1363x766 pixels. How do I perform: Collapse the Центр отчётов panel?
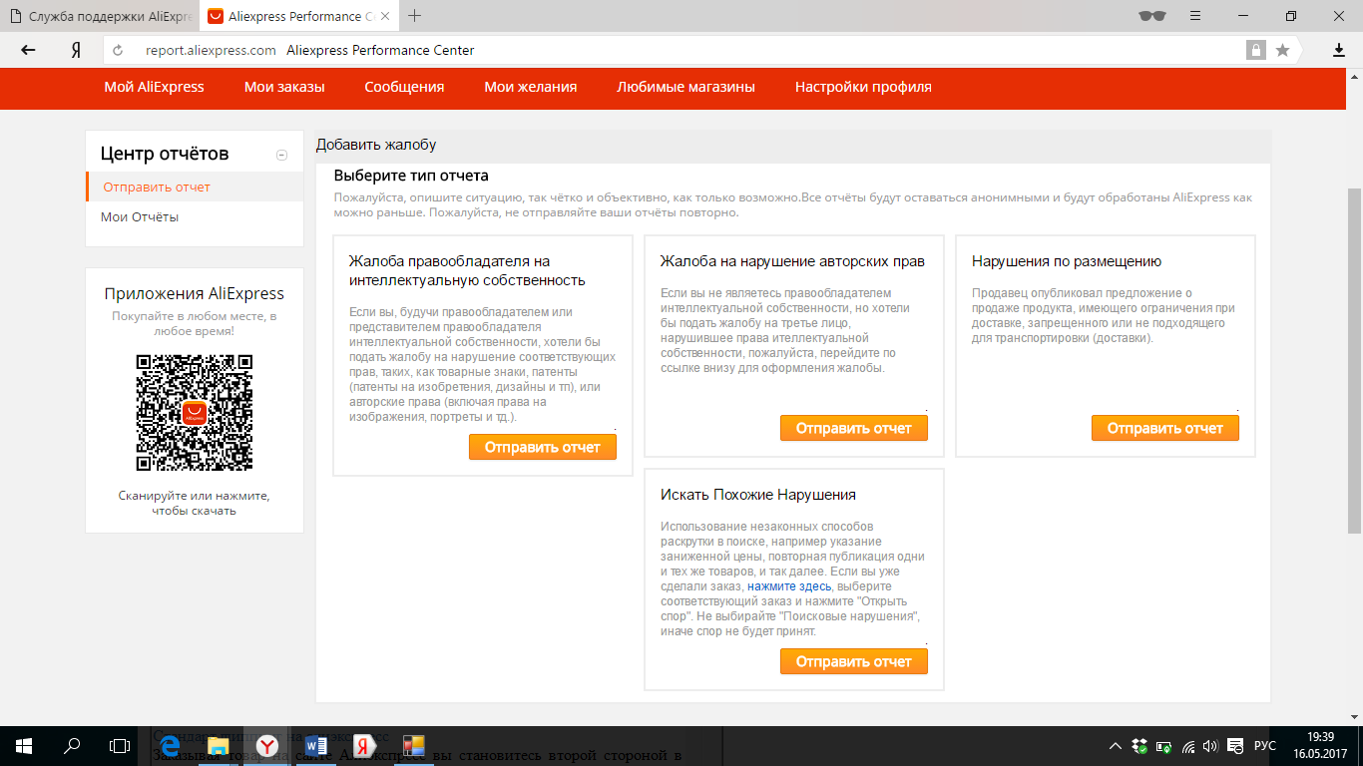282,155
